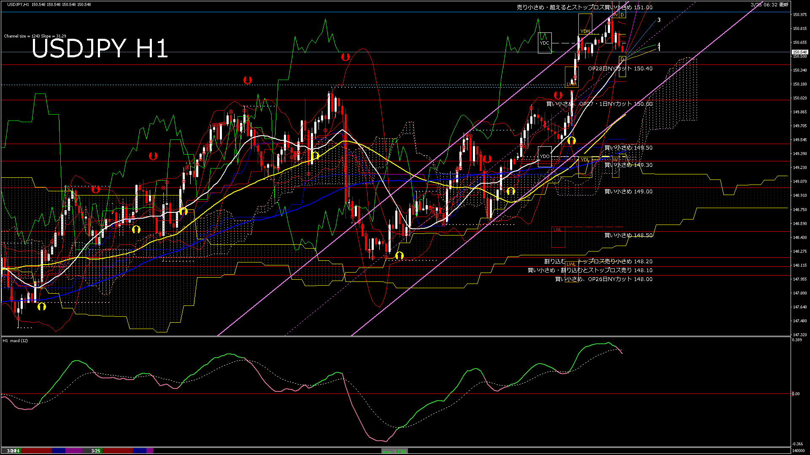Click the 3/25 date marker on timeline

96,451
